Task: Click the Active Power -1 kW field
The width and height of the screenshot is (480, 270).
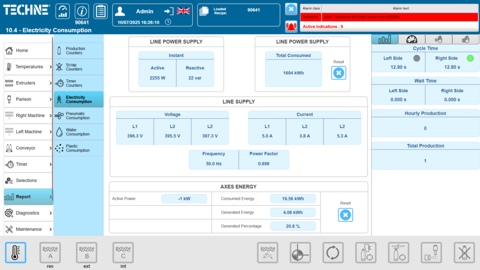Action: tap(184, 199)
